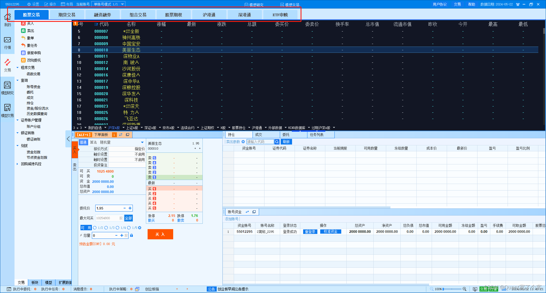This screenshot has height=293, width=546.
Task: Click the 请输入代码 code input field
Action: pos(260,142)
